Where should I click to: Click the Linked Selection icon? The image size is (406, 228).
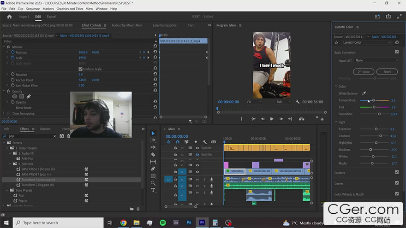186,142
